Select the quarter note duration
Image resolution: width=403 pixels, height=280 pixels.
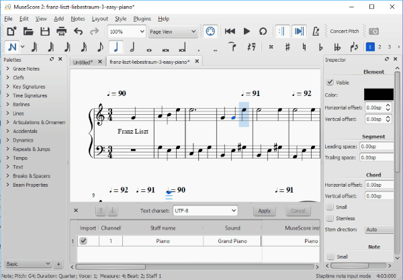point(116,47)
